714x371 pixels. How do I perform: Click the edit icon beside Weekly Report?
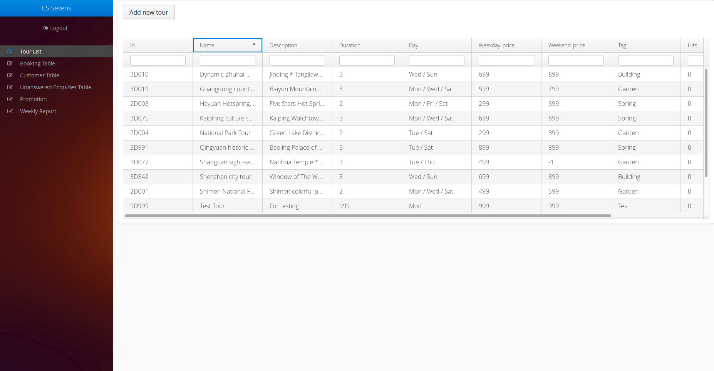click(x=10, y=111)
